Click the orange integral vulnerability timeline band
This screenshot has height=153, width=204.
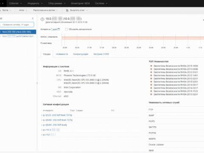(x=133, y=38)
